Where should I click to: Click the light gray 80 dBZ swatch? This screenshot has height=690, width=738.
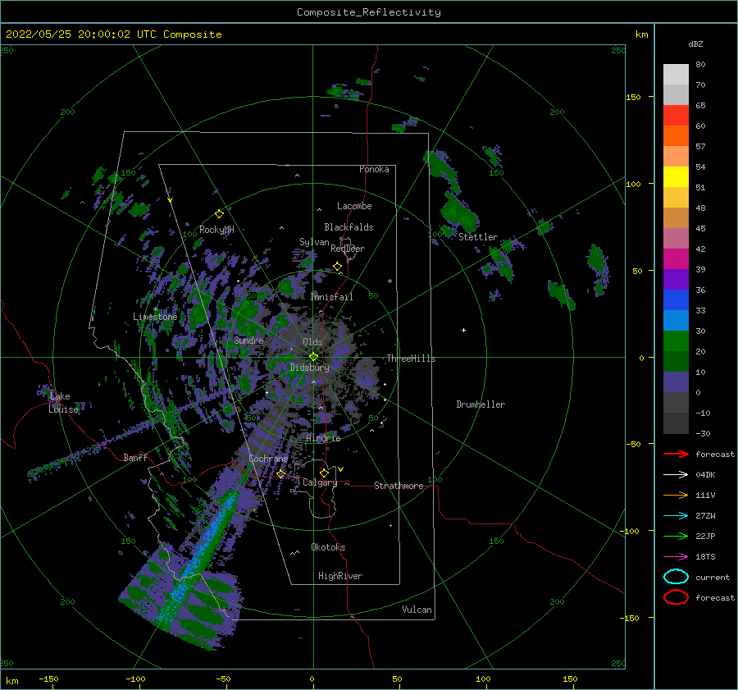(676, 75)
